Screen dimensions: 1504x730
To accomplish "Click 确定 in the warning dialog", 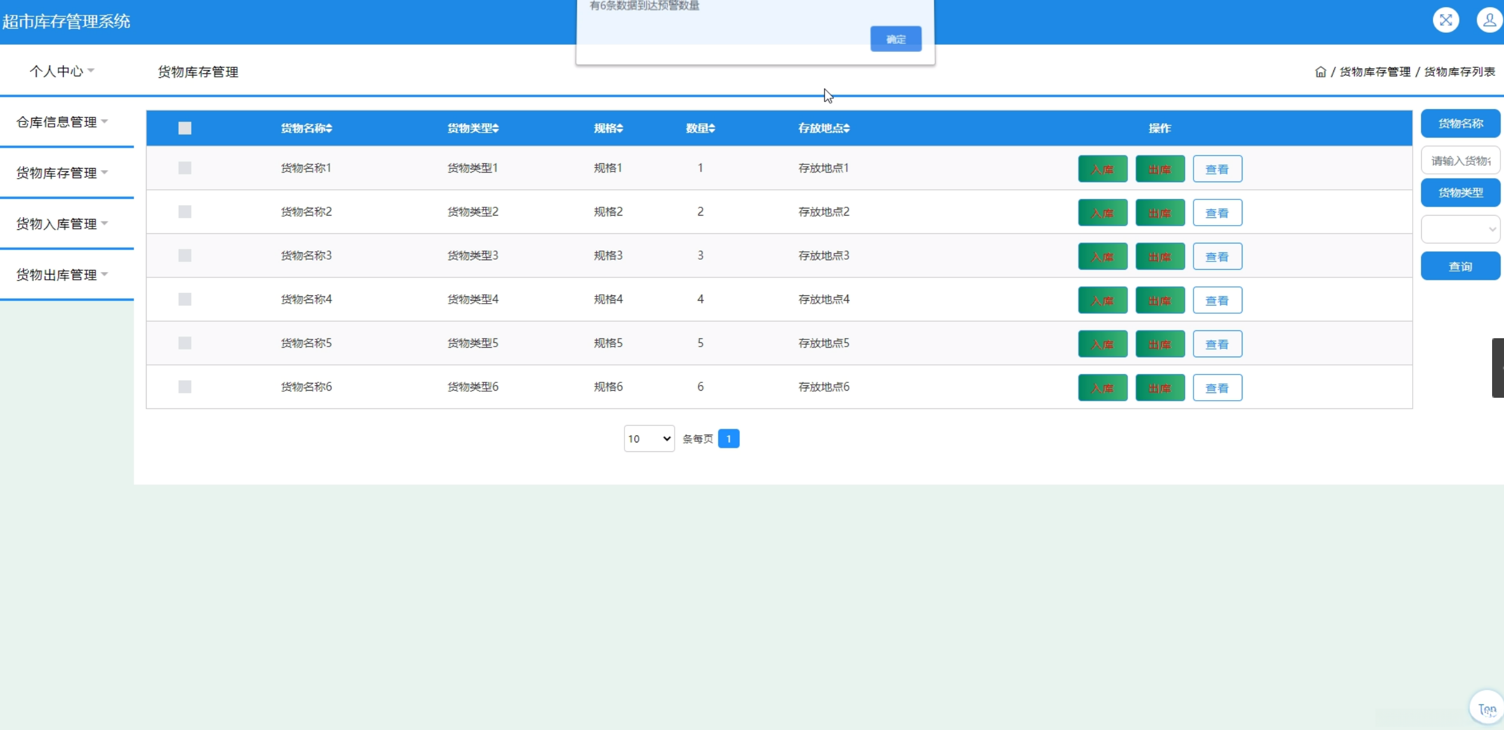I will 896,39.
